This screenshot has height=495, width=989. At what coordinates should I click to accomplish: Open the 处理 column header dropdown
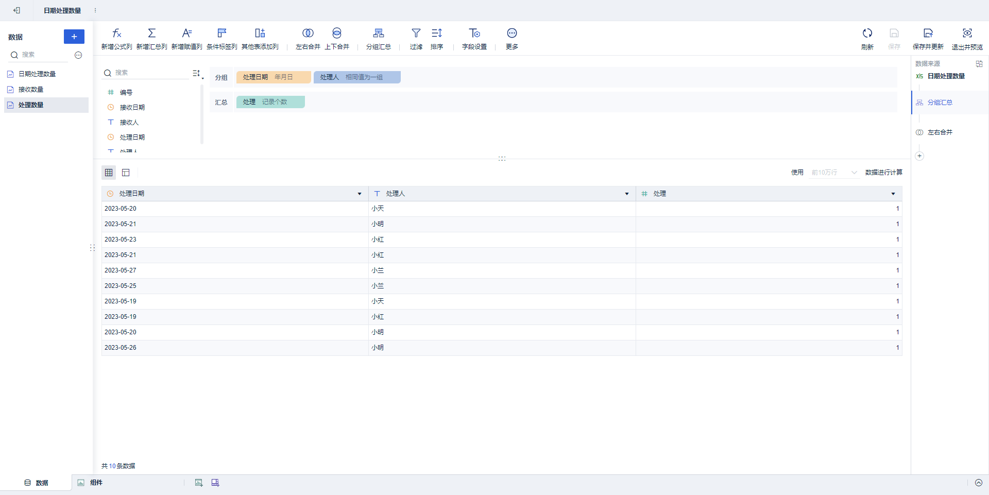pyautogui.click(x=893, y=194)
